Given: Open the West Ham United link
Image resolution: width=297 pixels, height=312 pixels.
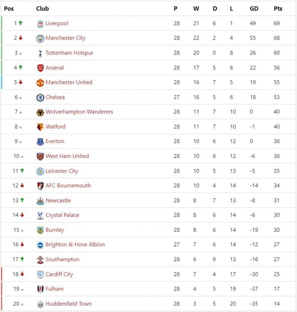Looking at the screenshot, I should (67, 156).
